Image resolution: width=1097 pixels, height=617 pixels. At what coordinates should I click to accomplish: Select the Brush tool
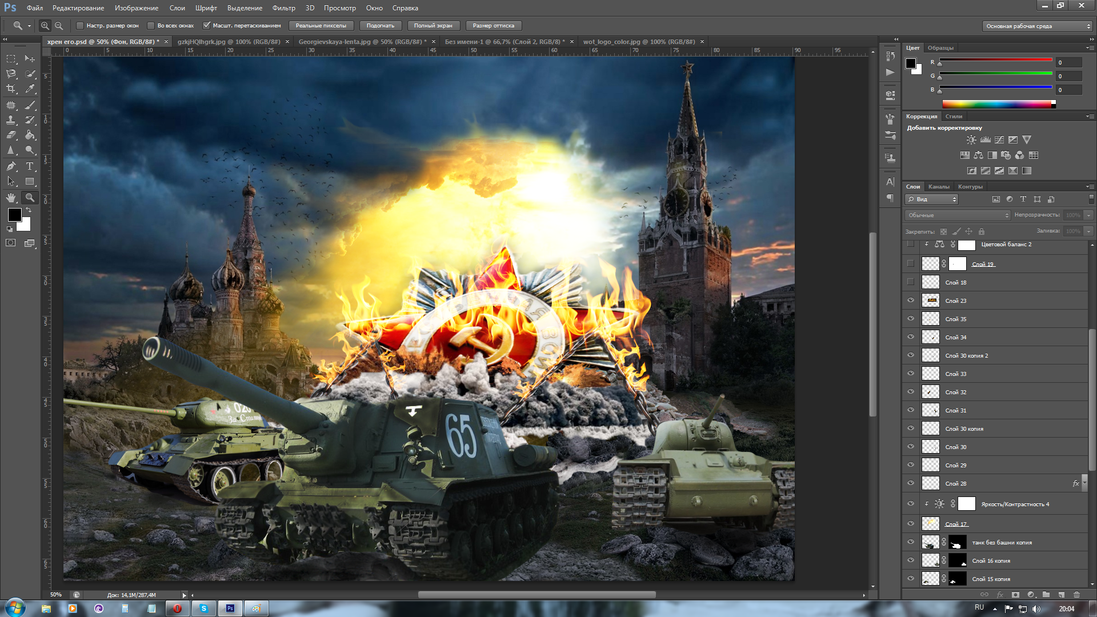point(30,105)
